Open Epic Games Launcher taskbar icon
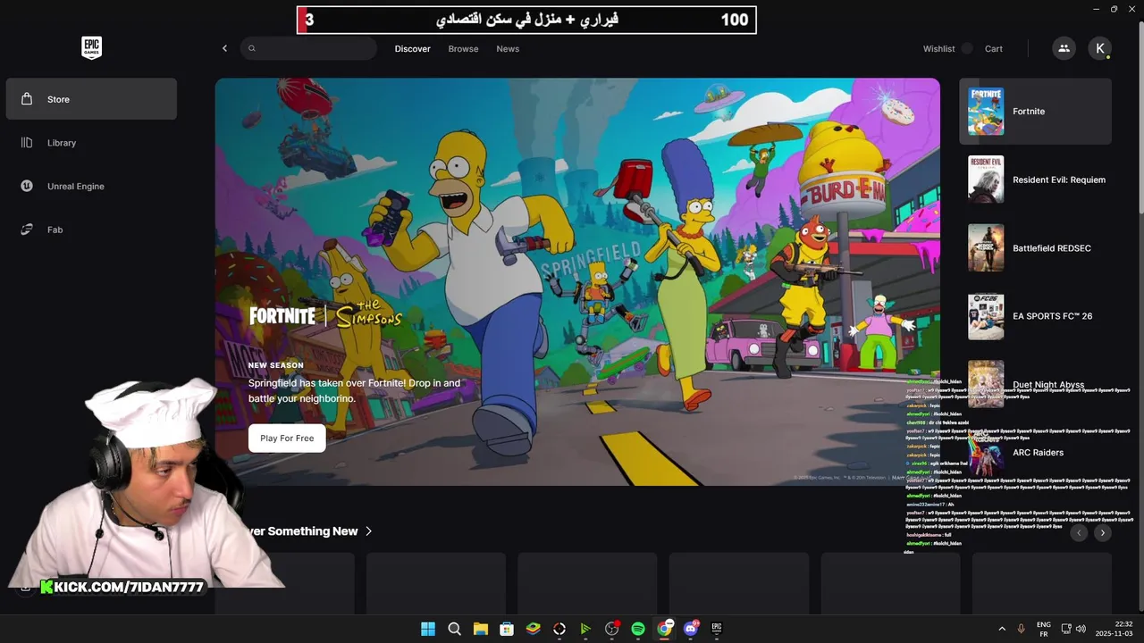1144x643 pixels. [717, 629]
